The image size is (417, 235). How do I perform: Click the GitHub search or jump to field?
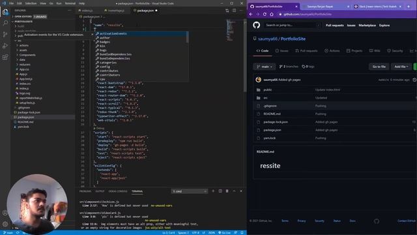pos(292,25)
